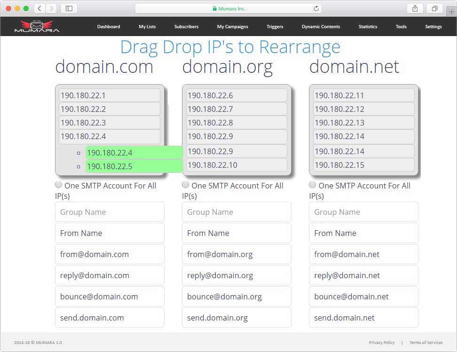Click the reload icon in the address bar

316,8
